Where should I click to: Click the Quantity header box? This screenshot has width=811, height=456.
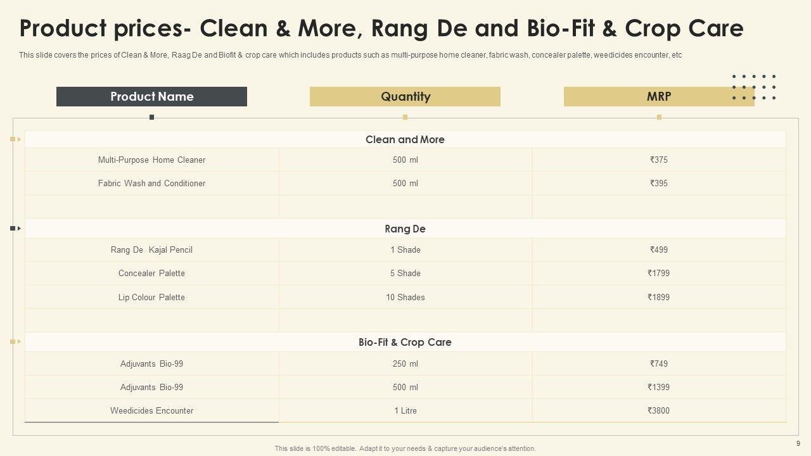point(405,96)
